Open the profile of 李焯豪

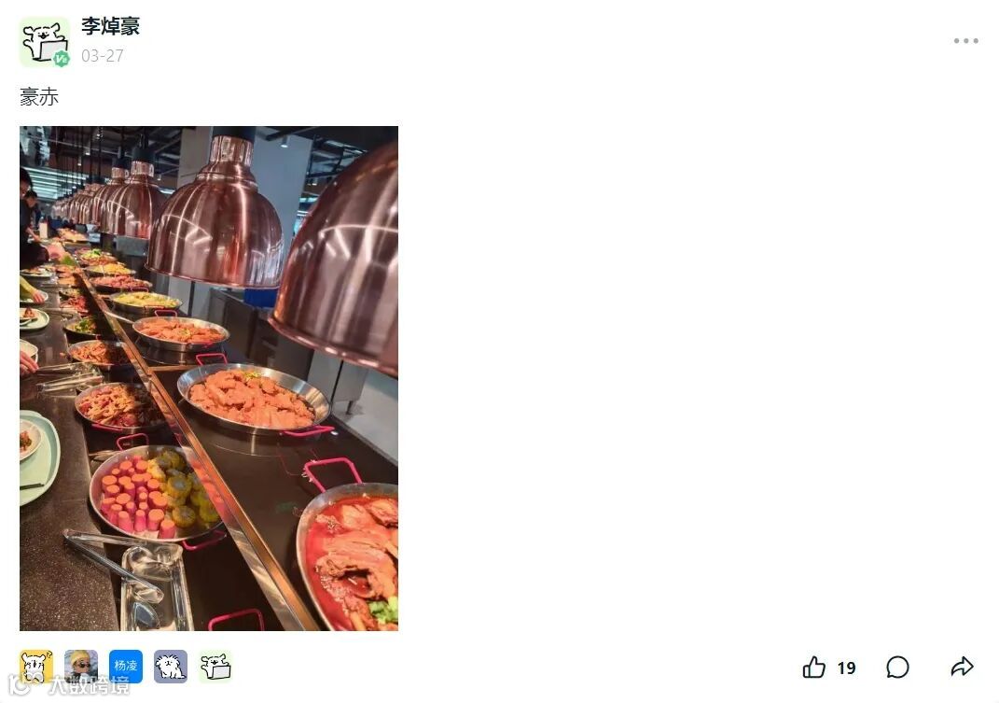(110, 26)
